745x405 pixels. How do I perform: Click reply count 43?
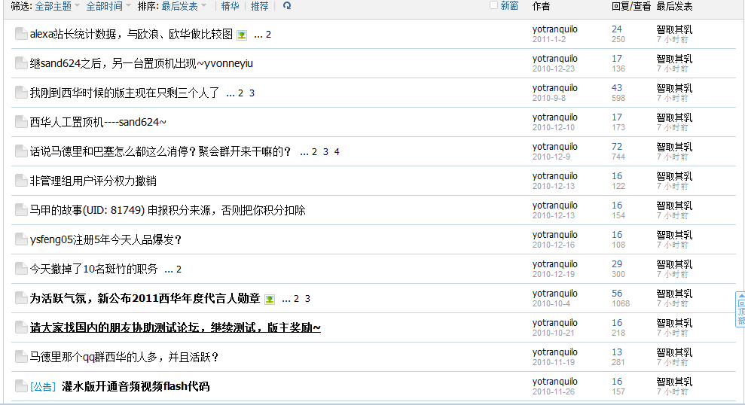617,88
